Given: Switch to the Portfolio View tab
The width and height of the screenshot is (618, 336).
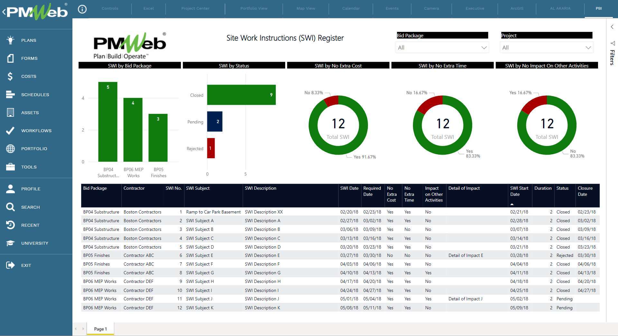Looking at the screenshot, I should coord(254,8).
